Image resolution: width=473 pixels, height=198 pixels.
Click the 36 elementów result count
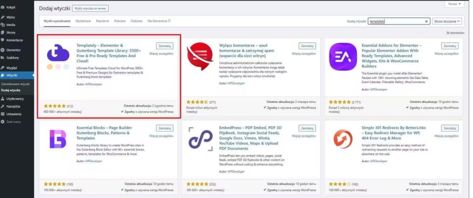tap(454, 33)
